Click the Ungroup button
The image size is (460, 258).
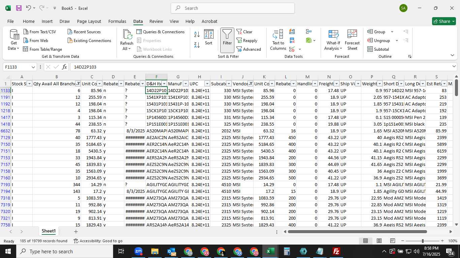click(379, 41)
